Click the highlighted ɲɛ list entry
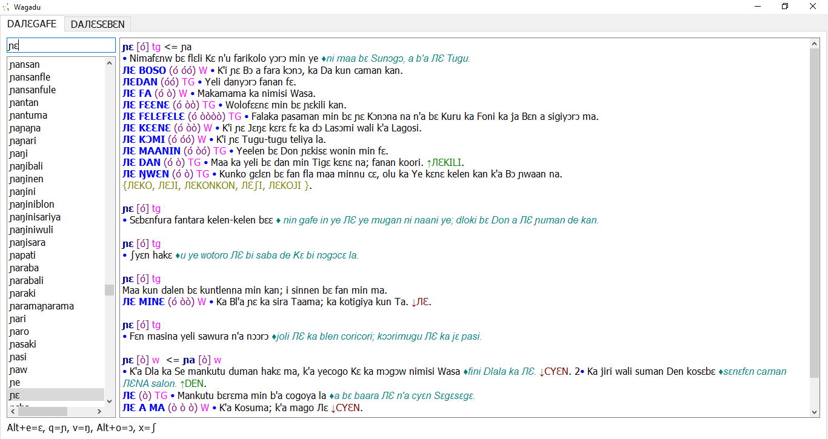 (x=56, y=395)
